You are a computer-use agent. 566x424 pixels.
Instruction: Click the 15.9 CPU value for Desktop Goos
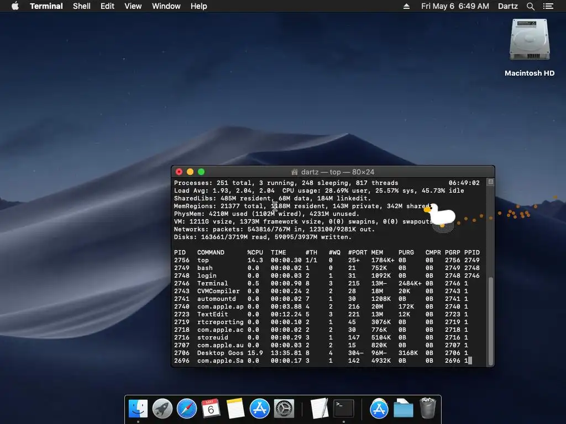coord(255,353)
